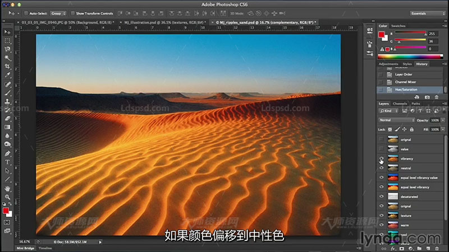Open the Timeline panel
The height and width of the screenshot is (252, 449).
coord(45,248)
